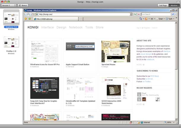This screenshot has height=128, width=181.
Task: Select the Firefox 2.0 screenshot thumbnail
Action: click(x=11, y=42)
